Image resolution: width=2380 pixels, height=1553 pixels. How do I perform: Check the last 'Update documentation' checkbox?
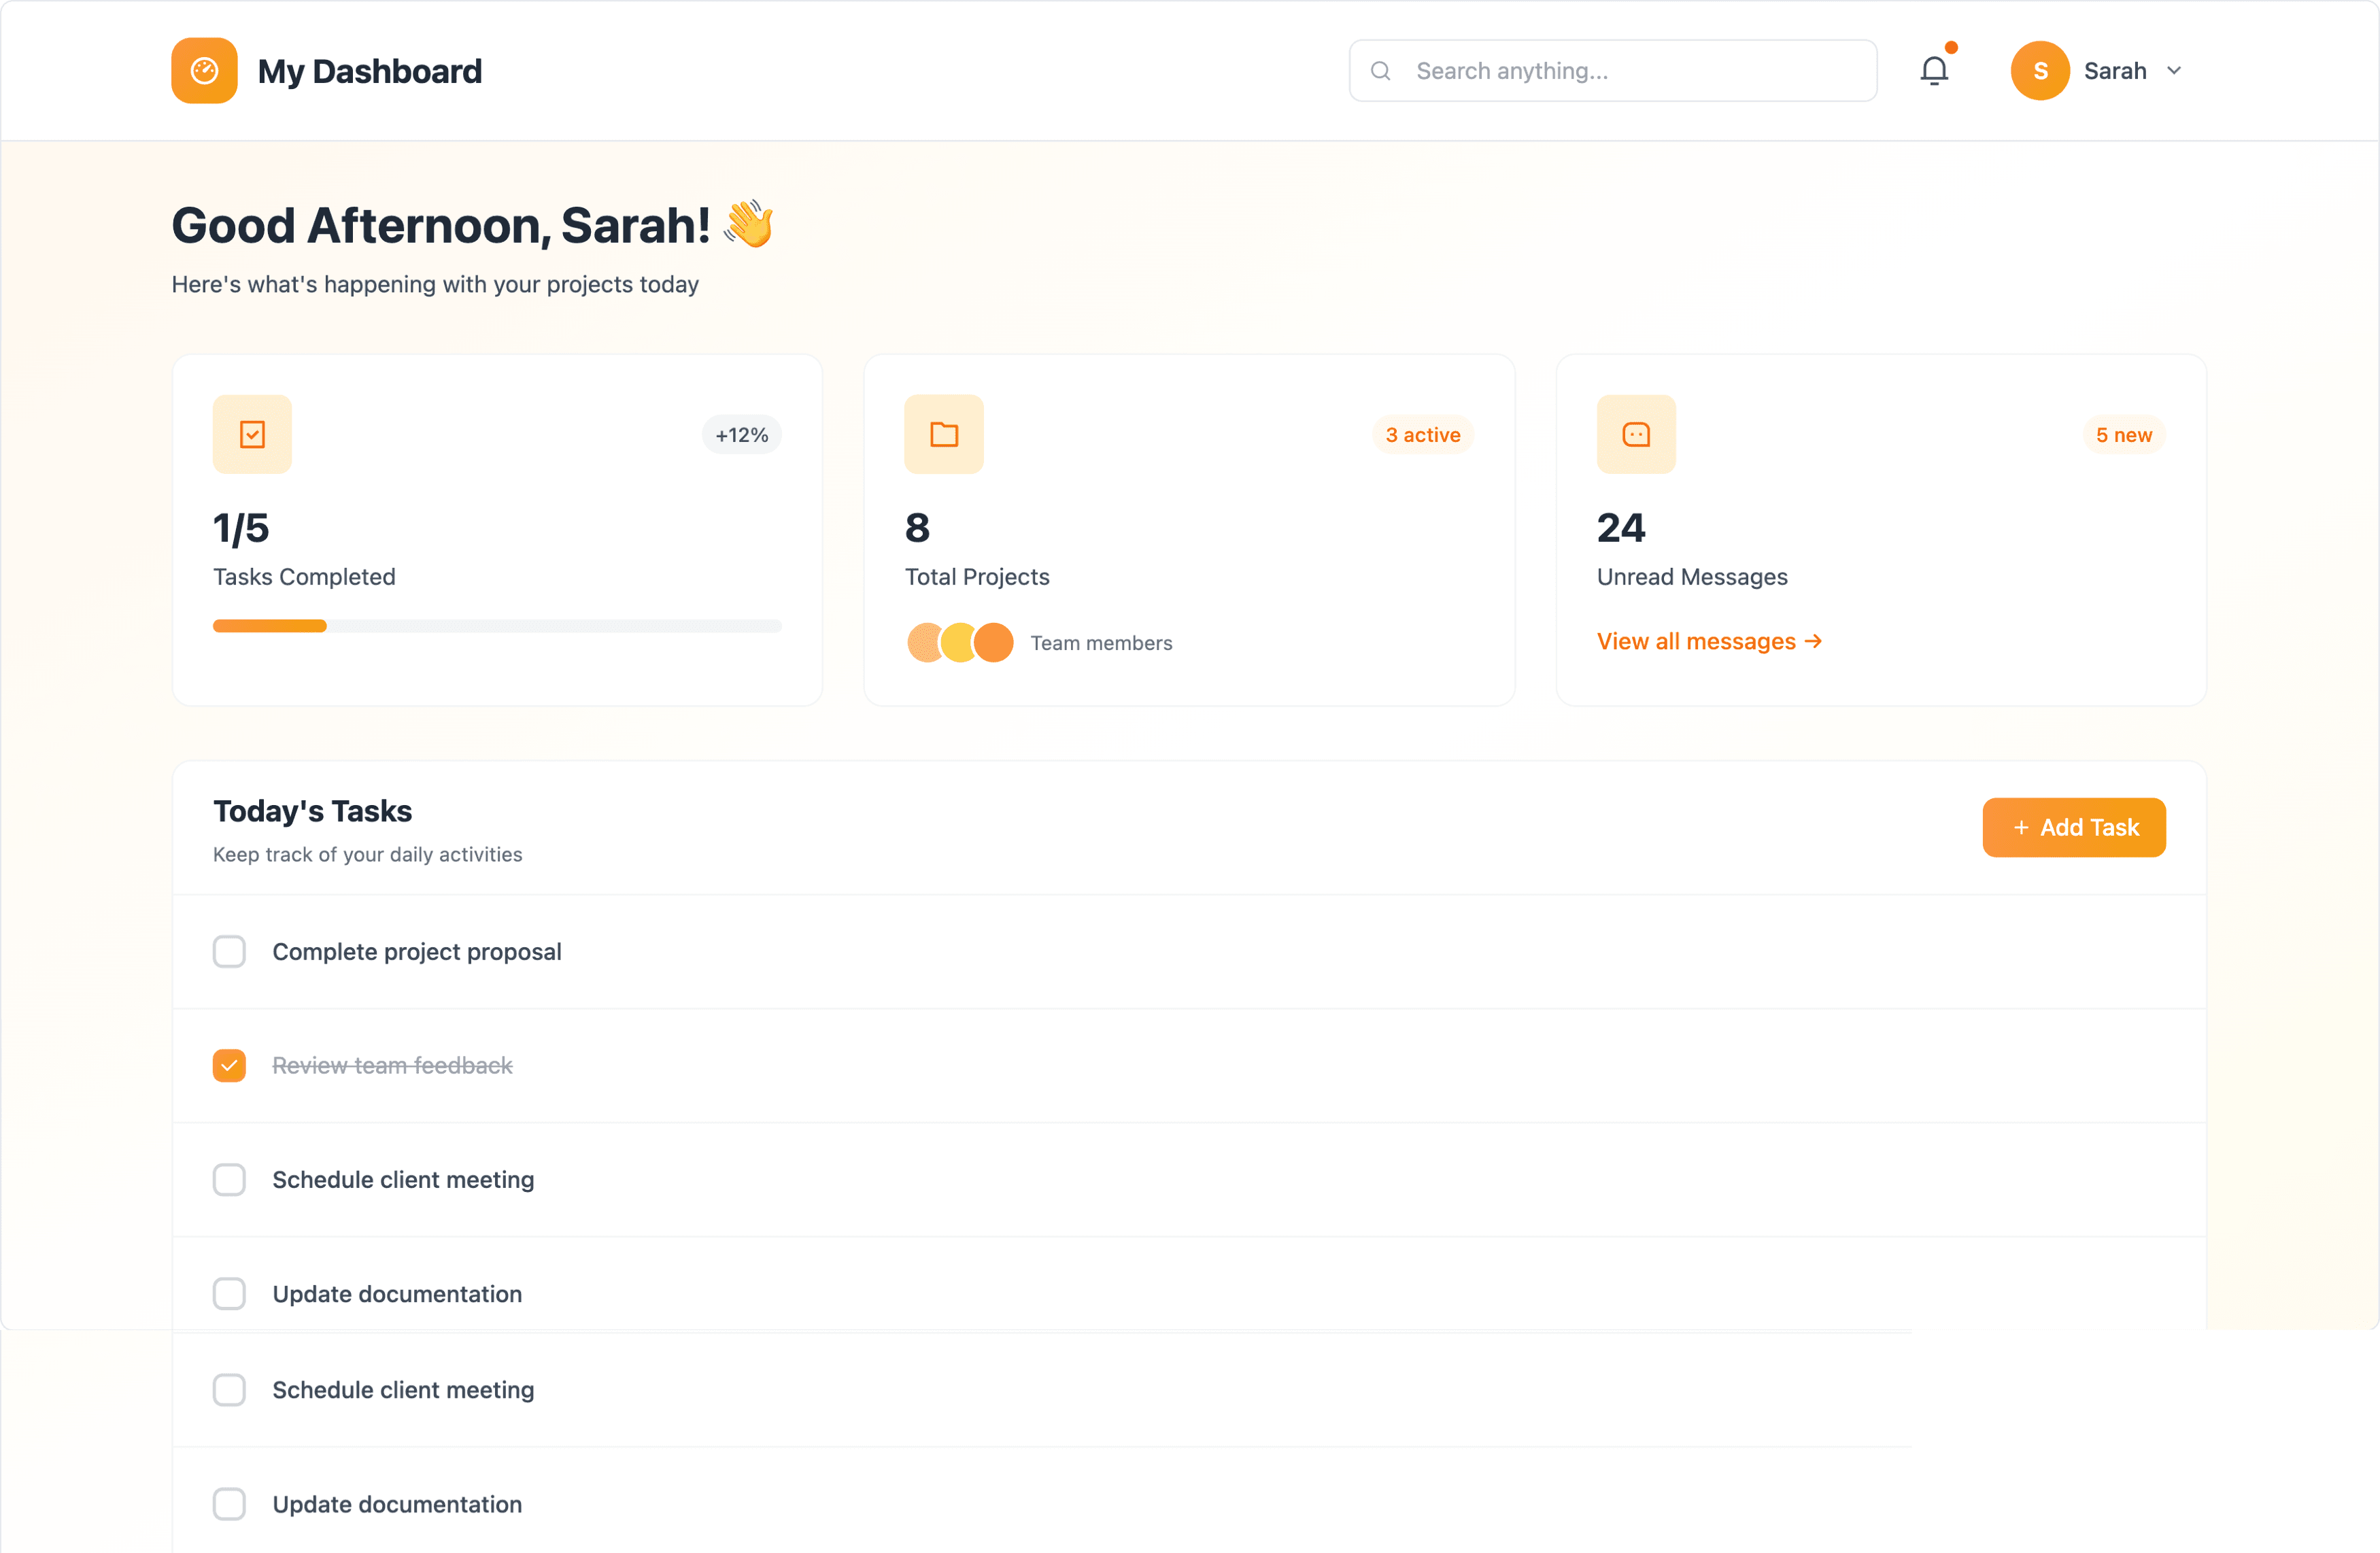(229, 1503)
